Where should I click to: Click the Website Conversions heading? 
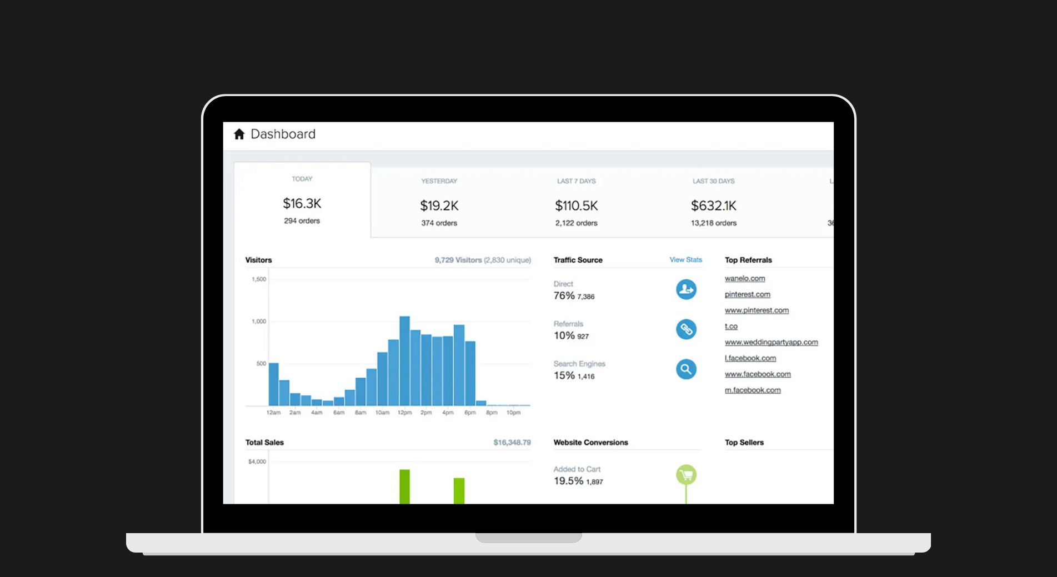(590, 443)
